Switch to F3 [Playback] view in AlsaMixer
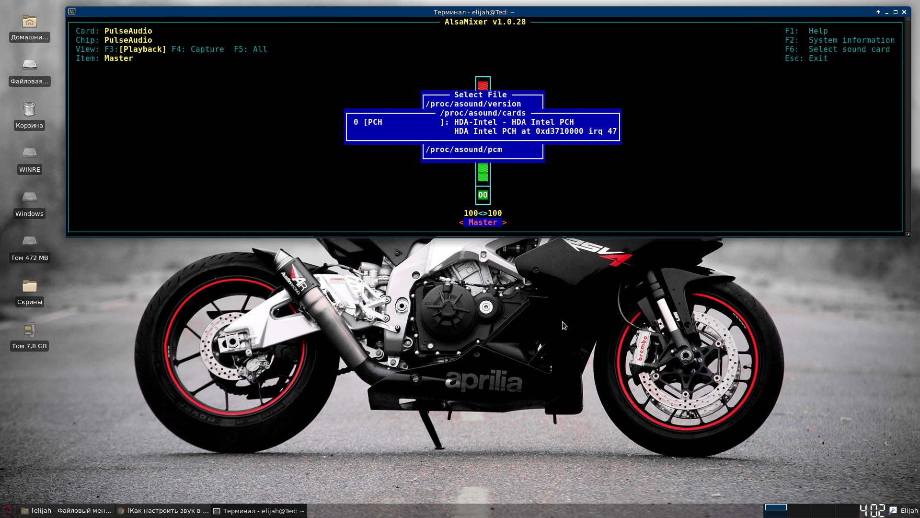The height and width of the screenshot is (518, 920). click(135, 49)
